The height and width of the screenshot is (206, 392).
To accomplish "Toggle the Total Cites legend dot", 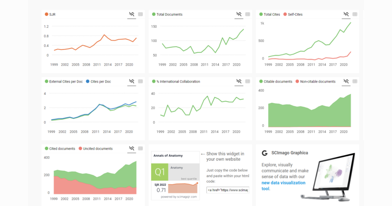I will [261, 14].
